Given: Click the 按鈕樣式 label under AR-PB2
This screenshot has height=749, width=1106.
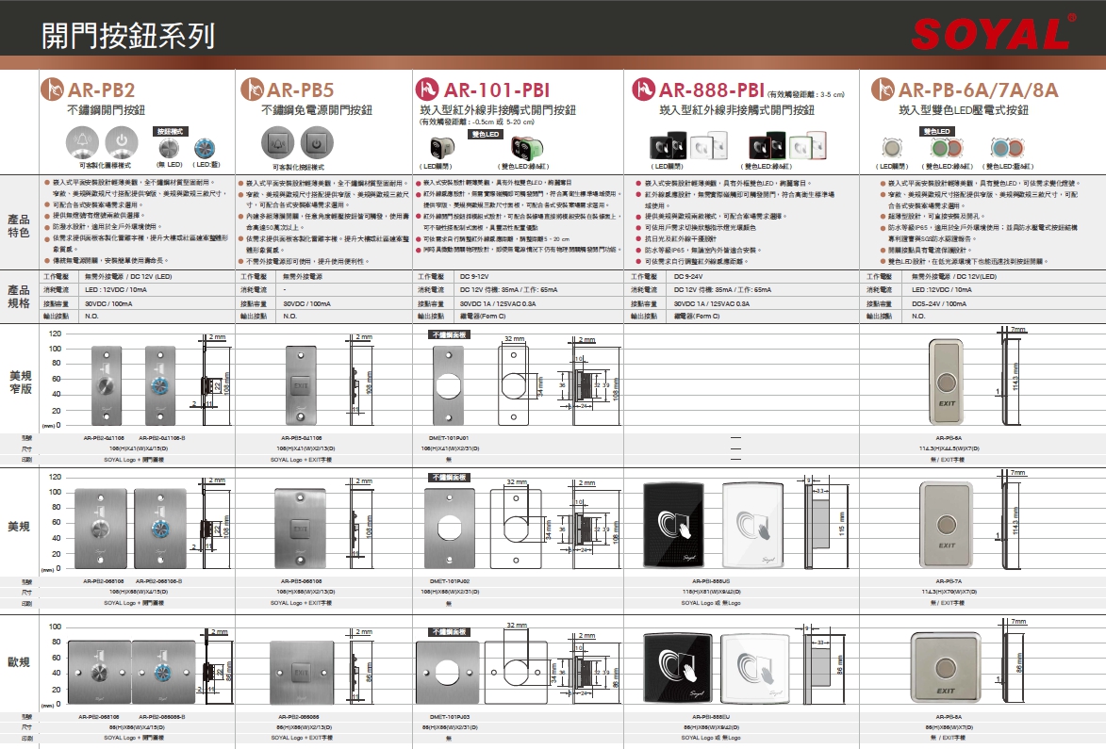Looking at the screenshot, I should click(x=170, y=132).
